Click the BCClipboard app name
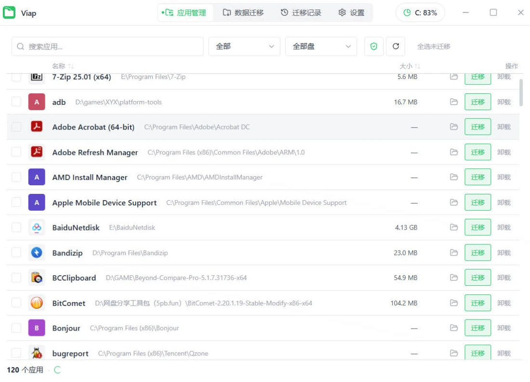 74,278
